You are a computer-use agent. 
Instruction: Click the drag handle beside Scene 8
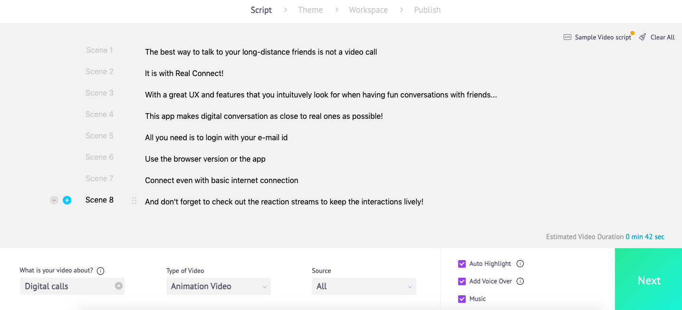point(134,200)
